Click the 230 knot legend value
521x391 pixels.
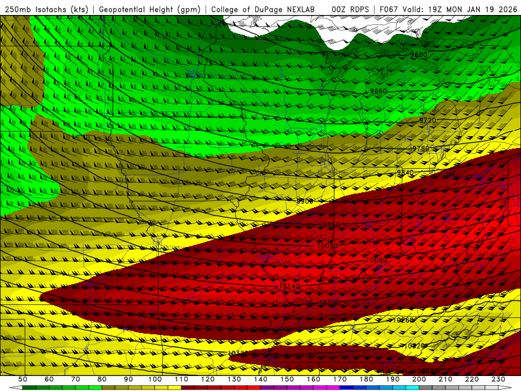pos(498,379)
